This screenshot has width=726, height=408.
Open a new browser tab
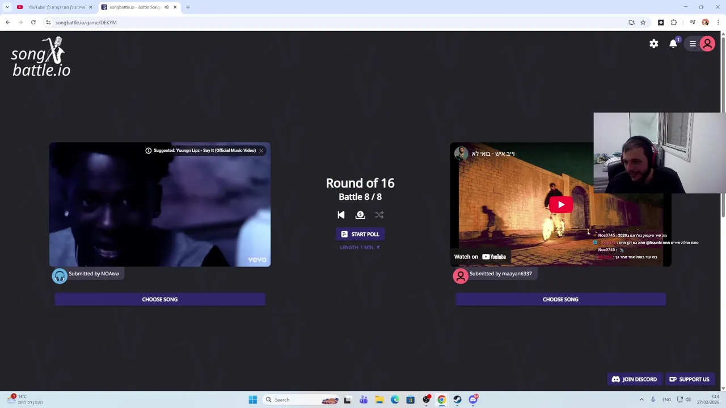point(188,7)
